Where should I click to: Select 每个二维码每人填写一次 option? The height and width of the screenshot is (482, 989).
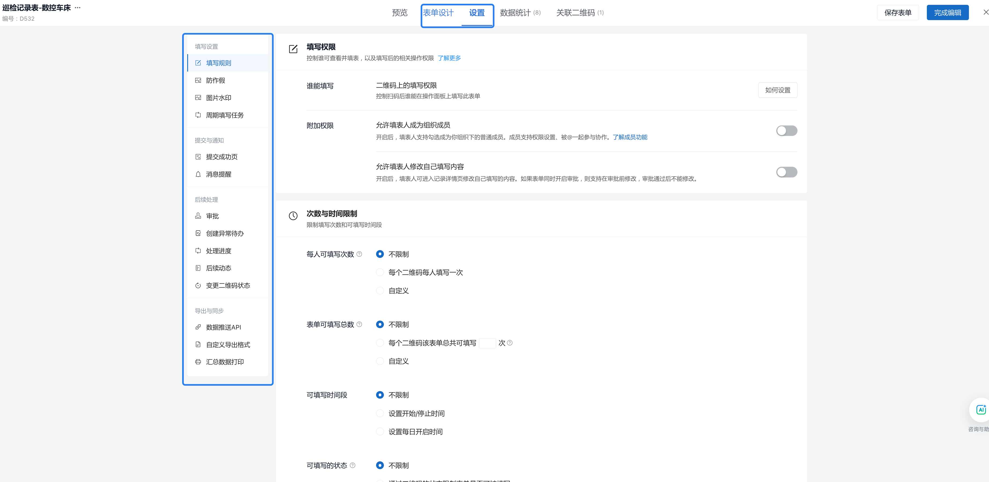coord(380,272)
